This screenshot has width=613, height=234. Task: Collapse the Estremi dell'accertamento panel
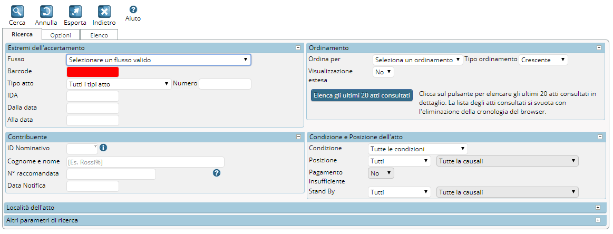coord(298,48)
